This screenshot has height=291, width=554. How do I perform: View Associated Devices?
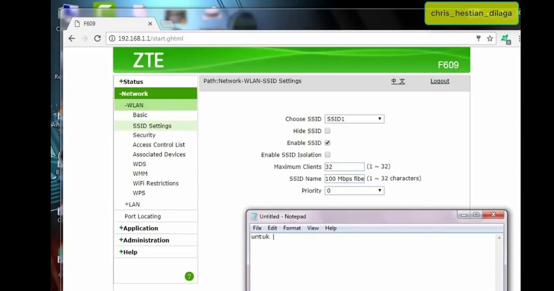click(x=159, y=154)
